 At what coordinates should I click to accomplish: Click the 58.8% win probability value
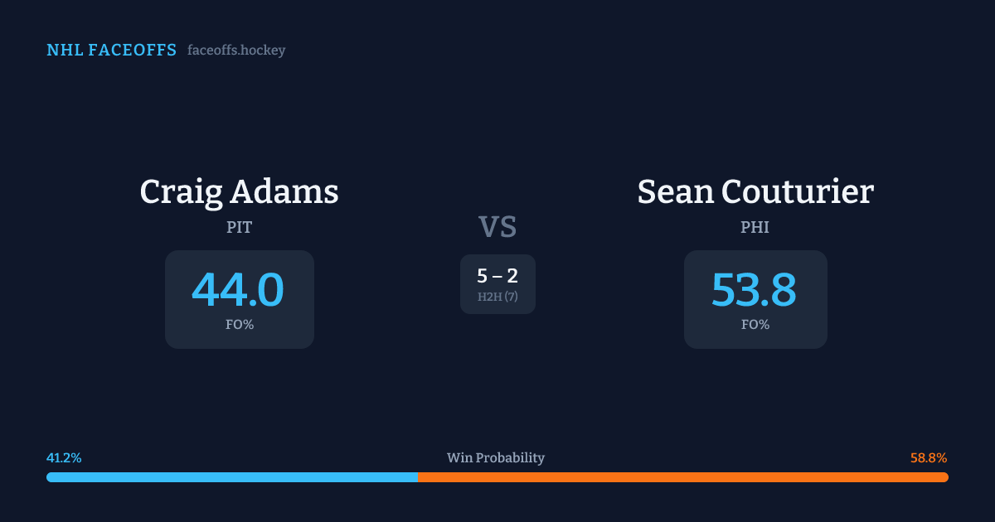click(x=929, y=458)
